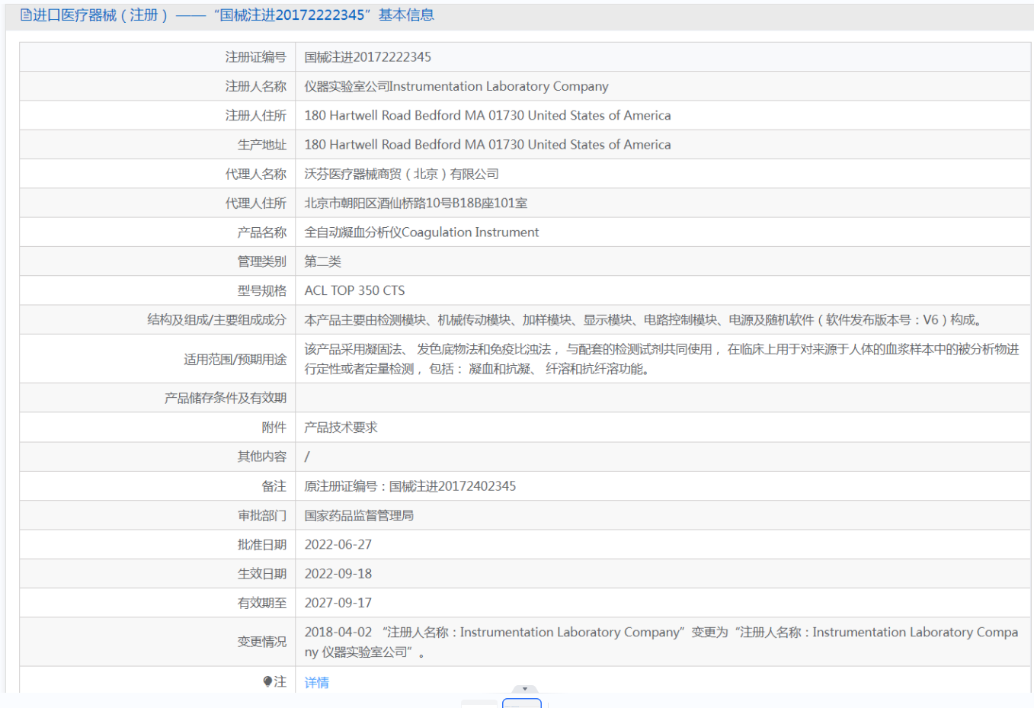Select agent name 沃芬医疗器械商贸（北京）有限公司

pos(401,174)
